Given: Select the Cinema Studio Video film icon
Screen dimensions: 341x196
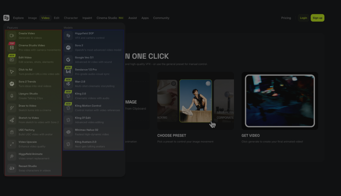Looking at the screenshot, I should point(12,48).
